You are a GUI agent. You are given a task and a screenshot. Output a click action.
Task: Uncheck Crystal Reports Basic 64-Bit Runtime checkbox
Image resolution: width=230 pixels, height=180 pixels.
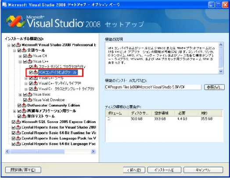(14, 133)
